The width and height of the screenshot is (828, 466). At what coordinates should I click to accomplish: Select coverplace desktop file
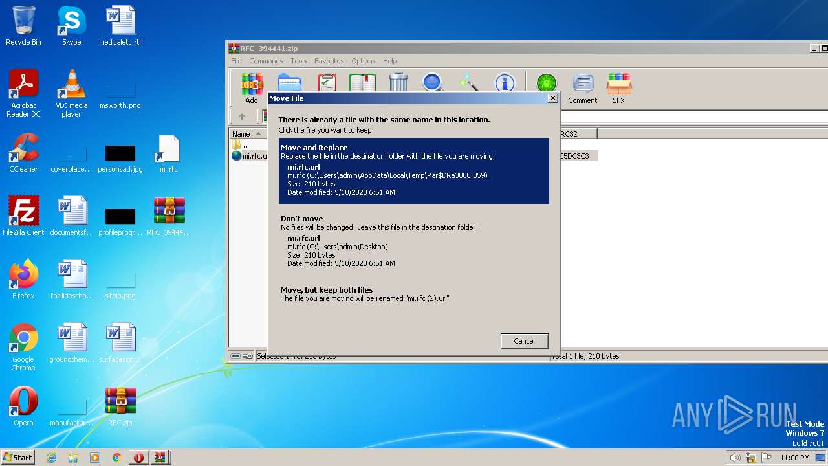coord(71,158)
